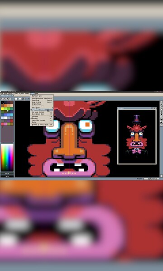
Task: Select the Paint Bucket tool in the right toolbar
Action: pyautogui.click(x=161, y=114)
